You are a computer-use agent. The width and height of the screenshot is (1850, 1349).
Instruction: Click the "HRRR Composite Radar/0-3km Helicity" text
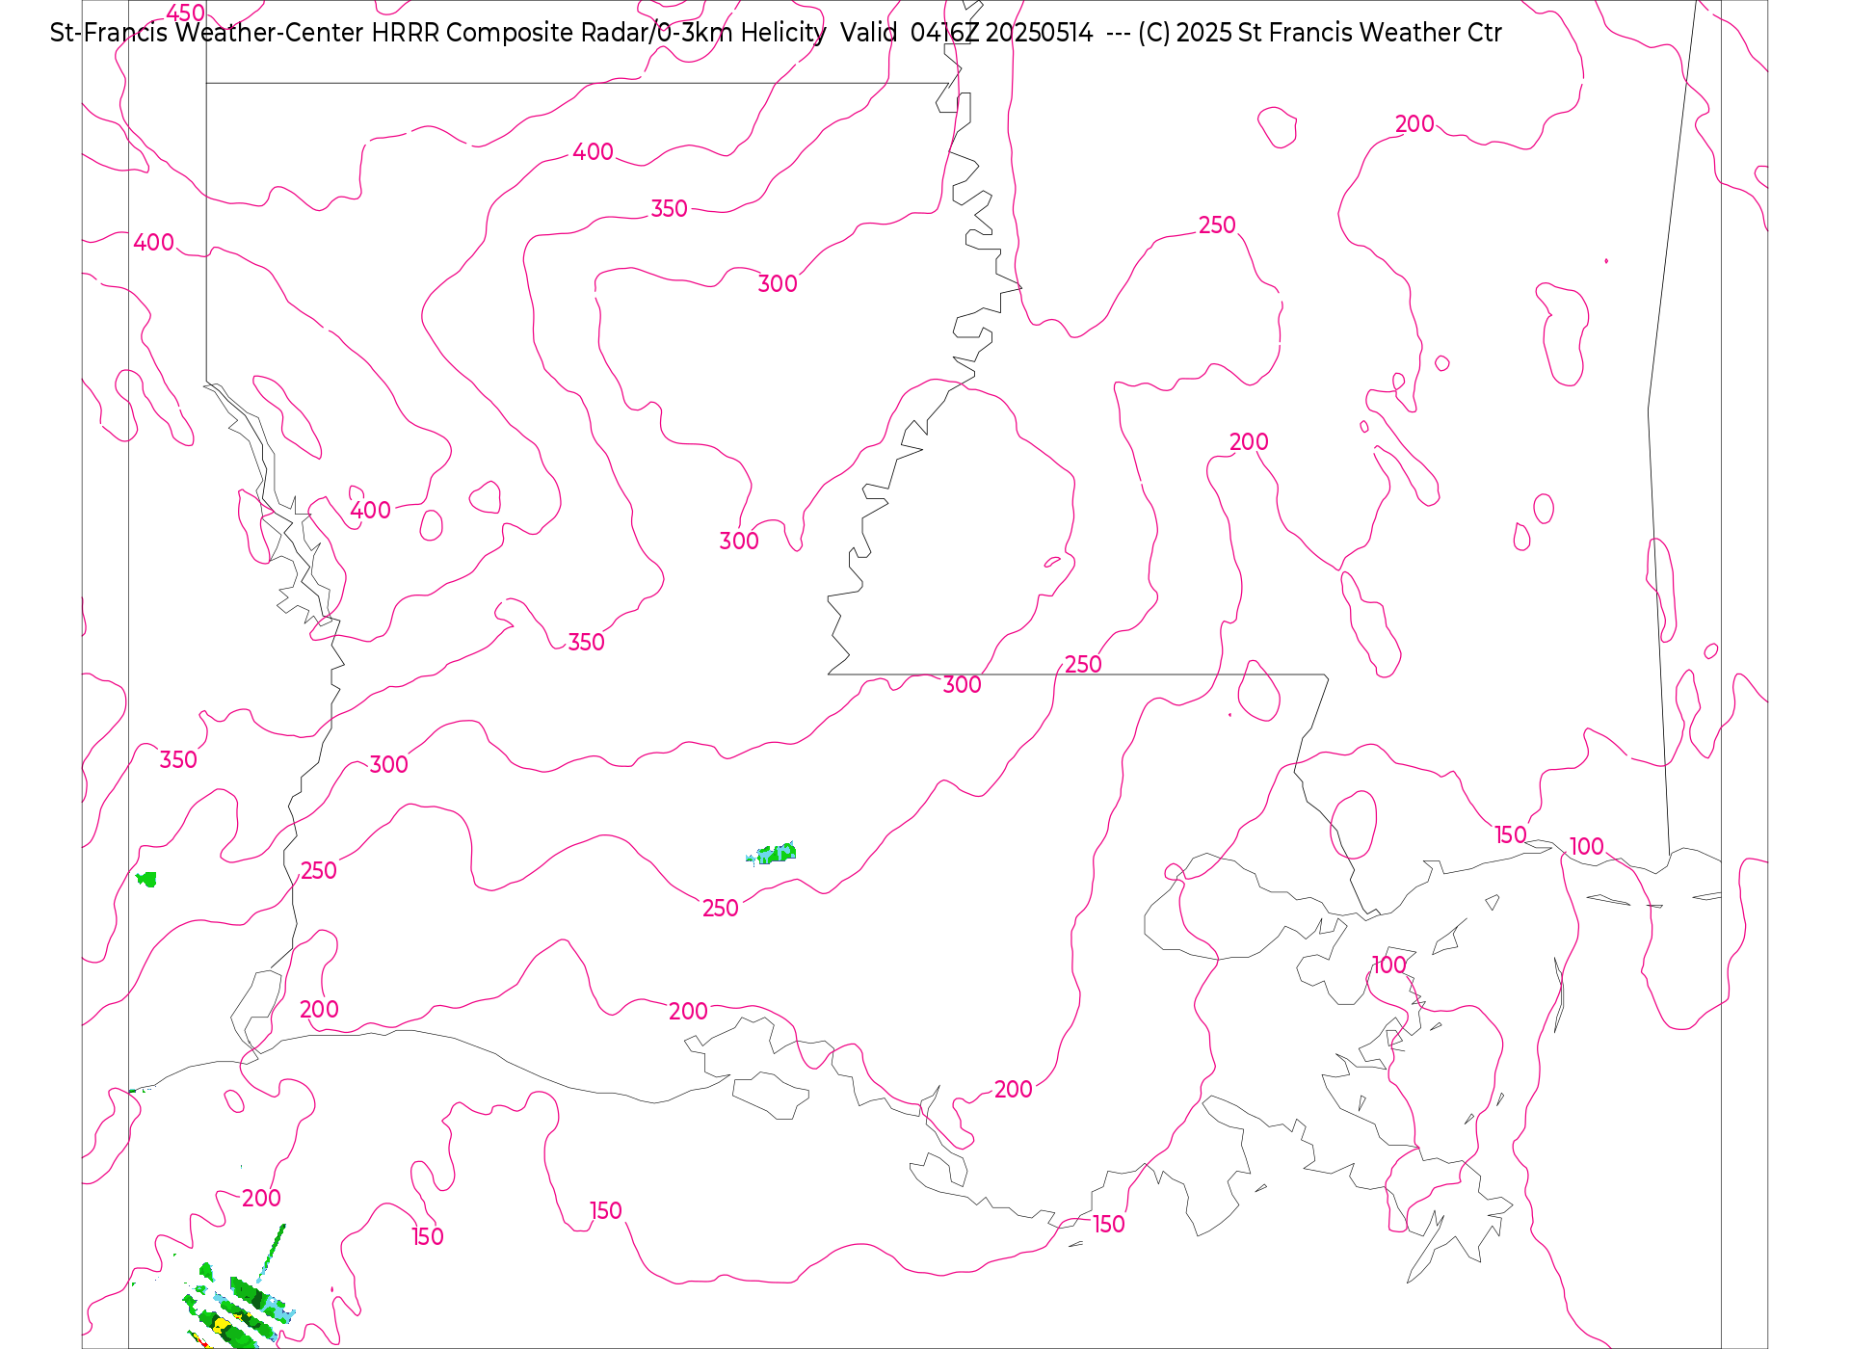[x=598, y=33]
